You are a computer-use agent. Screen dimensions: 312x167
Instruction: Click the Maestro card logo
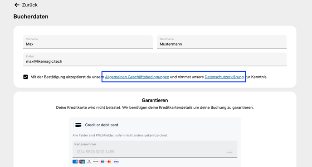[x=102, y=162]
